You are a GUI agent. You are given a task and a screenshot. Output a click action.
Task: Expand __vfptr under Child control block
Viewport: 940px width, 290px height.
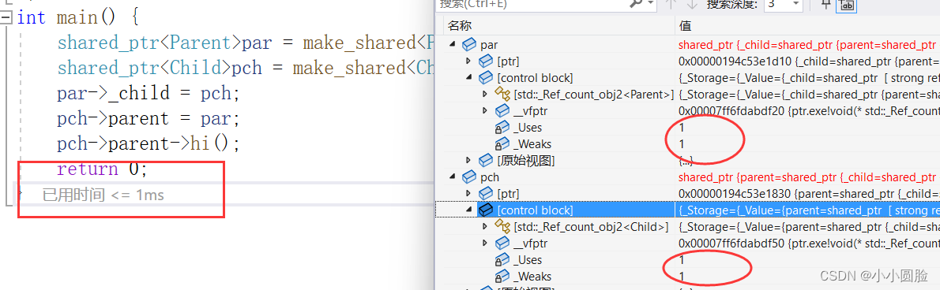pyautogui.click(x=485, y=244)
